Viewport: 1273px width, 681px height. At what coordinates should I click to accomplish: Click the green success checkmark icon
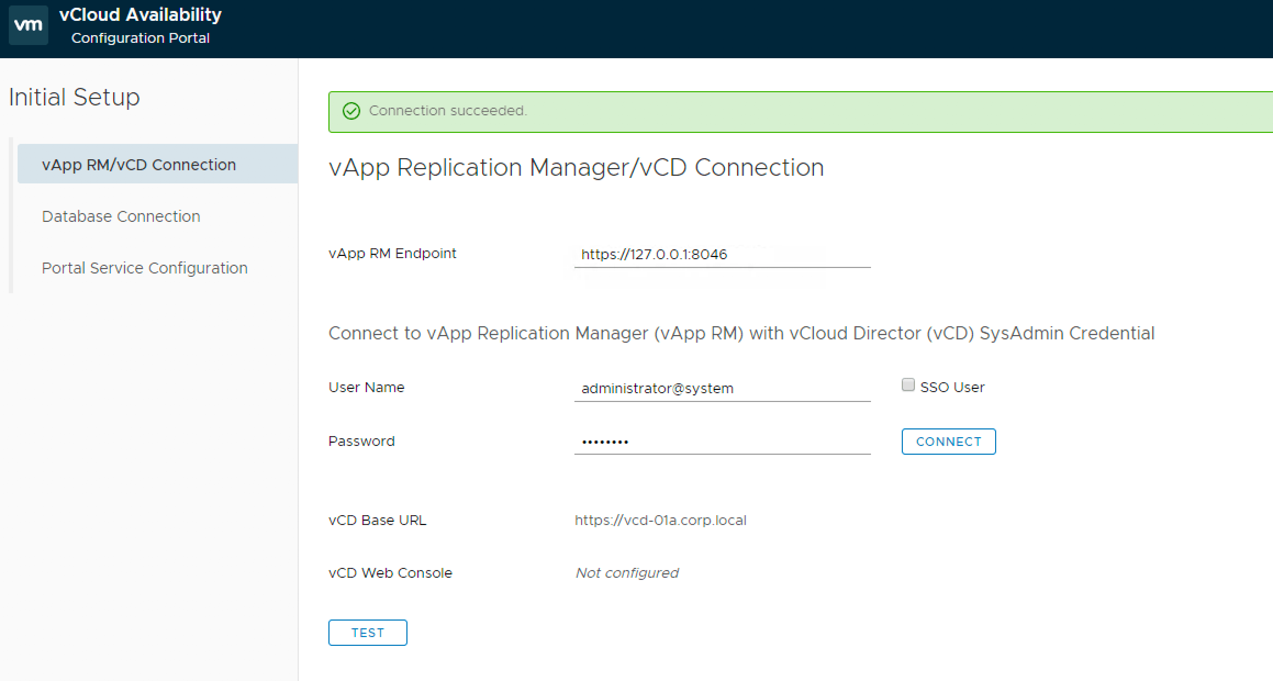[x=351, y=111]
